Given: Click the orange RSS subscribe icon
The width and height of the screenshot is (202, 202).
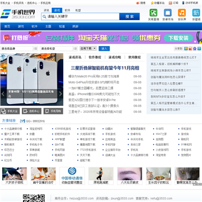Looking at the screenshot, I should (x=170, y=3).
